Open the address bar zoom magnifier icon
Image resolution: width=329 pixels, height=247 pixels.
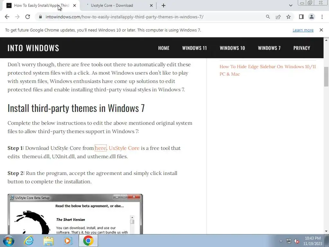click(x=268, y=17)
